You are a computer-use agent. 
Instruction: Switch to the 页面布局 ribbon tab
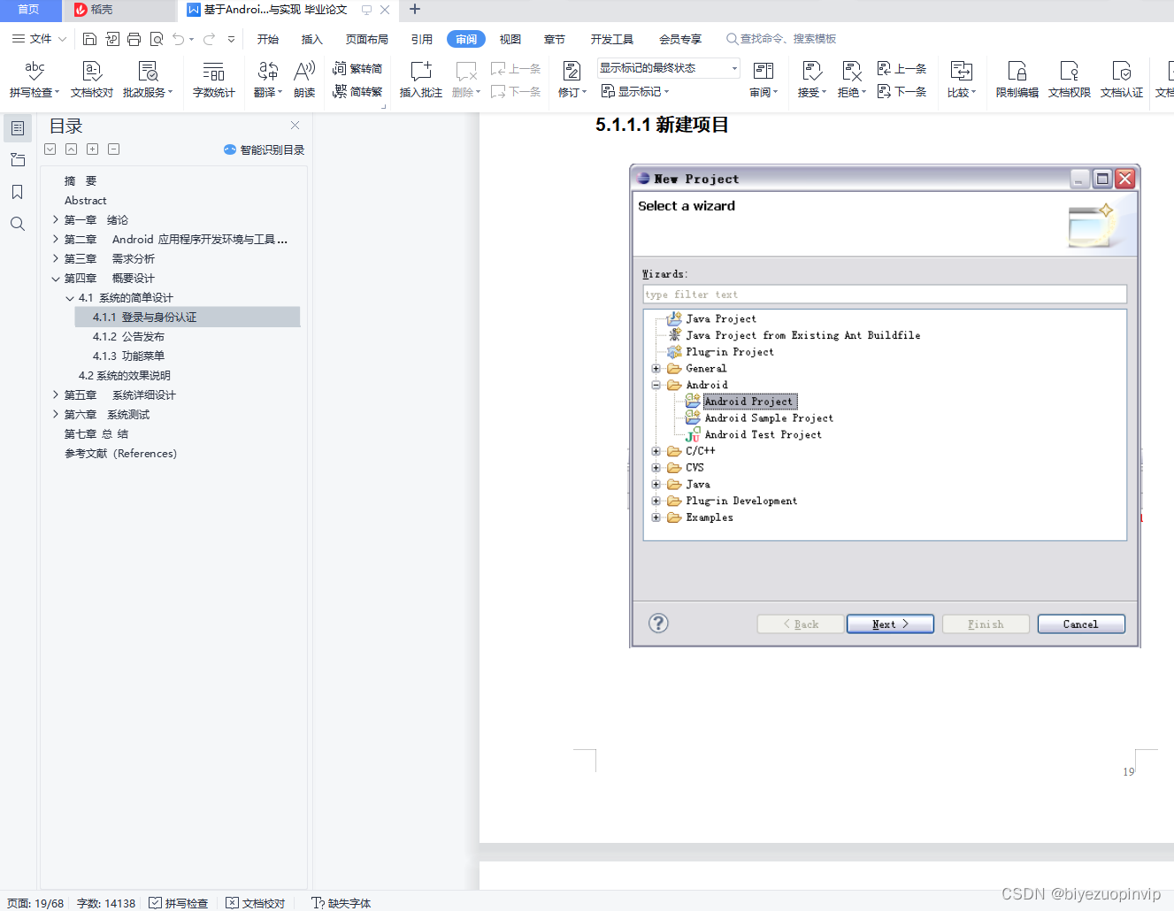pyautogui.click(x=366, y=39)
